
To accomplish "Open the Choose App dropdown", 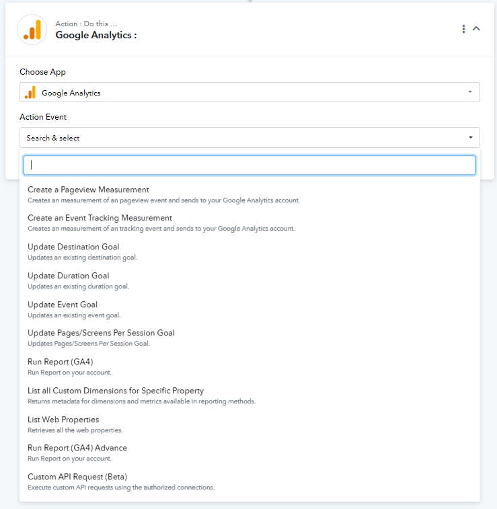I will tap(250, 92).
